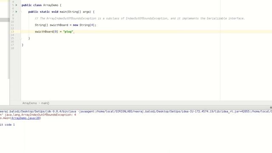The height and width of the screenshot is (153, 272).
Task: Click the java.lang.ArrayIndexOutOfBoundsException: 4 console line
Action: (x=38, y=115)
